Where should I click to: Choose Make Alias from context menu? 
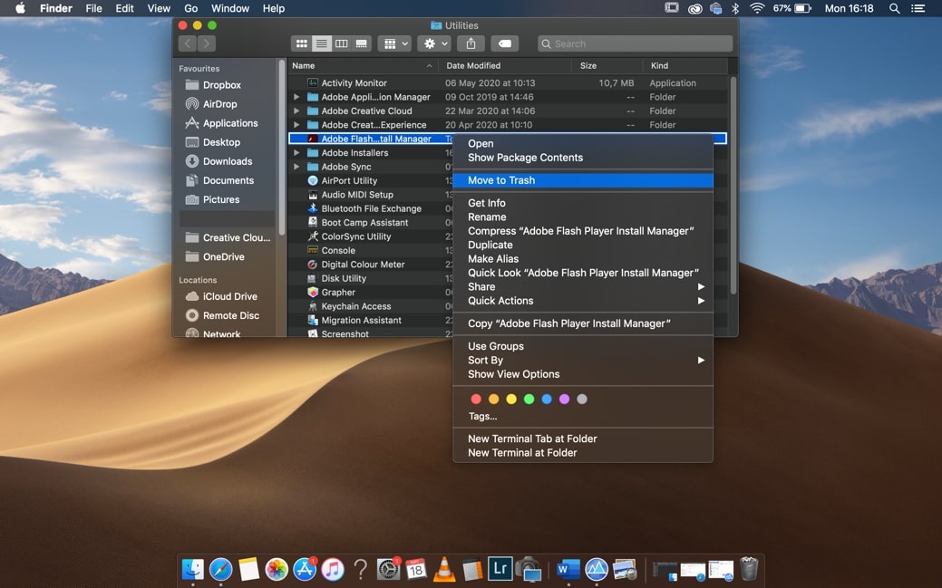pos(583,259)
